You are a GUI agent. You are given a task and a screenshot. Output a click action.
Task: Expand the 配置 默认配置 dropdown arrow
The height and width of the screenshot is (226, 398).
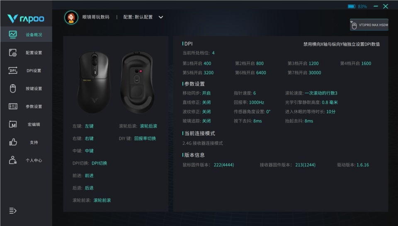(161, 17)
